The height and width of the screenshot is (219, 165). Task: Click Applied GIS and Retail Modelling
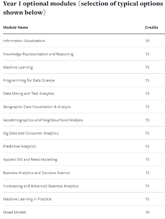(x=30, y=160)
